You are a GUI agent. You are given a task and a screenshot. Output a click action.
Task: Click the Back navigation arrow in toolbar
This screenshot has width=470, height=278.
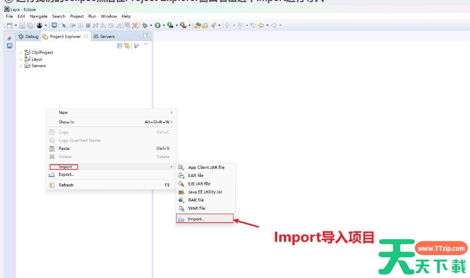261,25
